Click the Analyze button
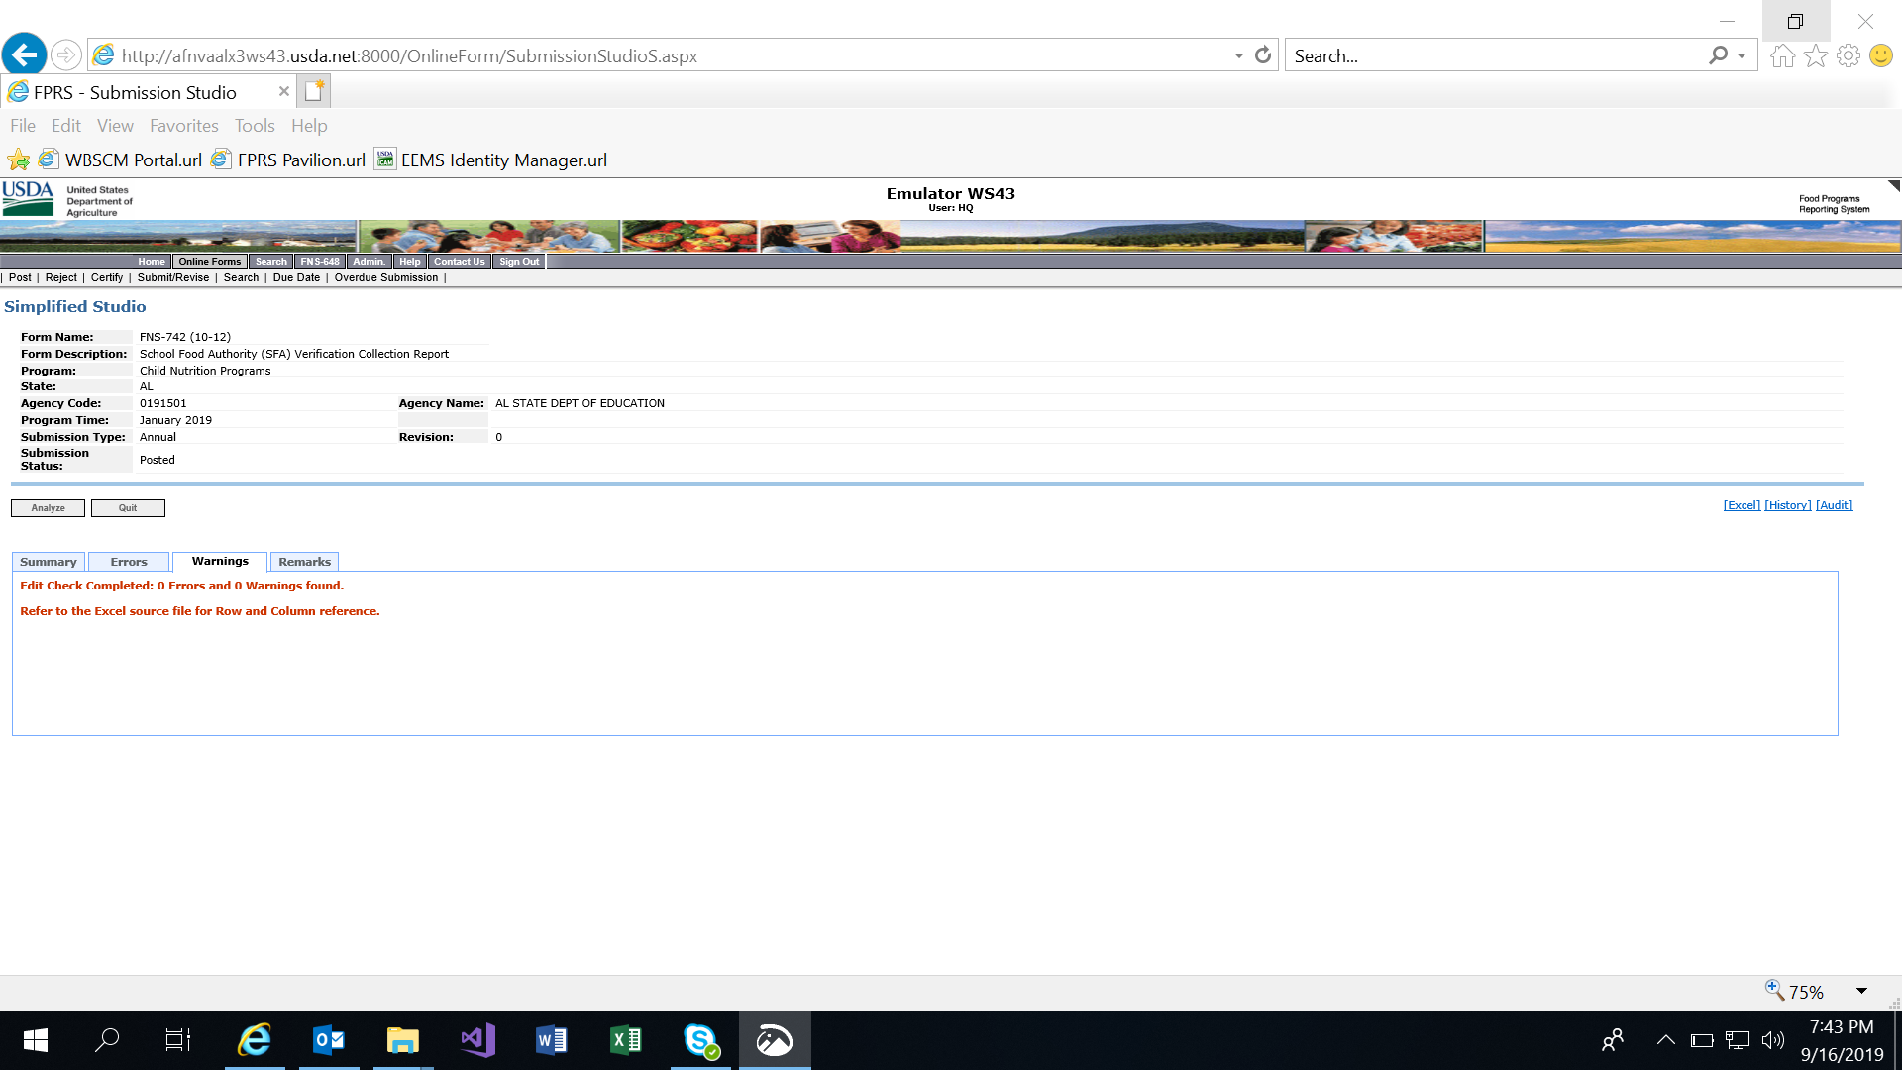The width and height of the screenshot is (1902, 1070). tap(48, 508)
